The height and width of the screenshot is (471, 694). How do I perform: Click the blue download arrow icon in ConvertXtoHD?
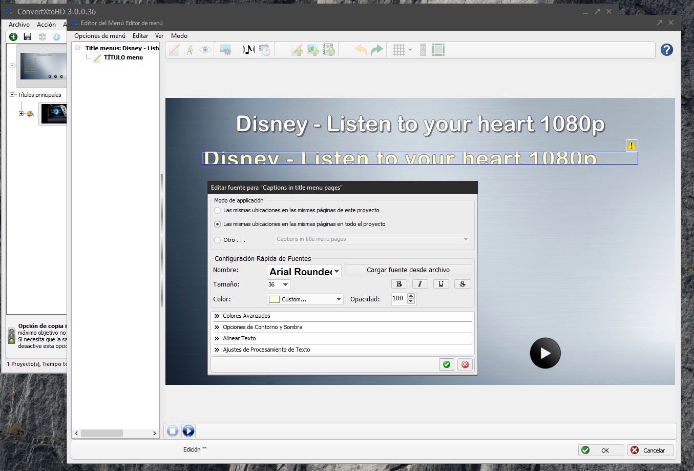click(x=56, y=37)
